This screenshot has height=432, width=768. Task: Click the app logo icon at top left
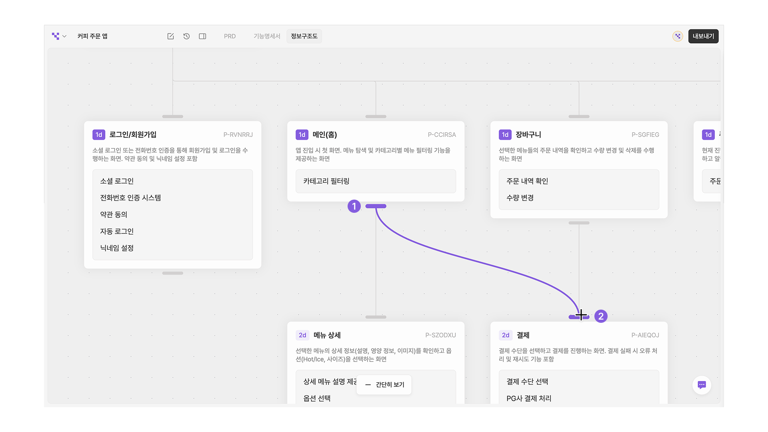[x=56, y=36]
